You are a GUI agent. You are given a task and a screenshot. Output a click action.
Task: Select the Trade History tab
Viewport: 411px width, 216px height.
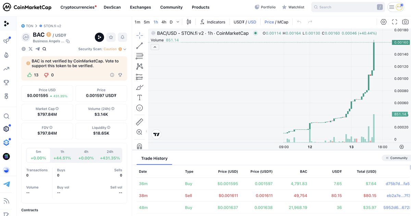pos(154,158)
